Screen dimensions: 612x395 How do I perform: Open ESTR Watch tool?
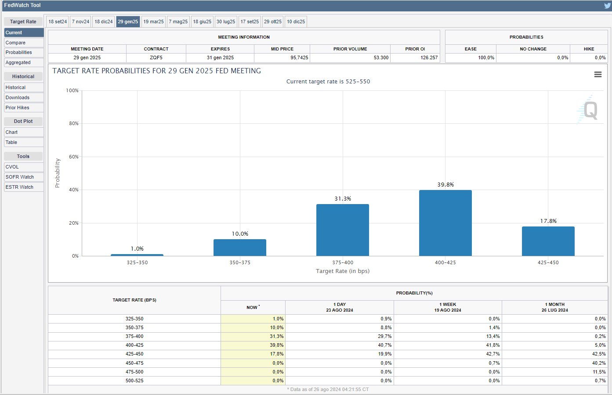click(24, 187)
